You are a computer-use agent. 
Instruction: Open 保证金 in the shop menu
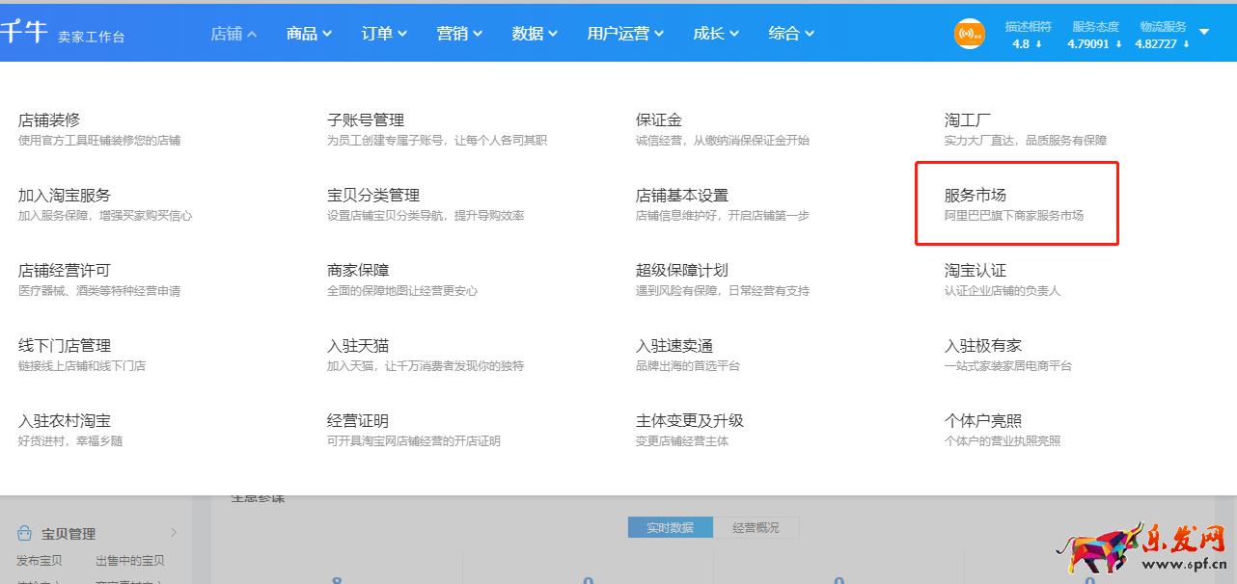(659, 120)
